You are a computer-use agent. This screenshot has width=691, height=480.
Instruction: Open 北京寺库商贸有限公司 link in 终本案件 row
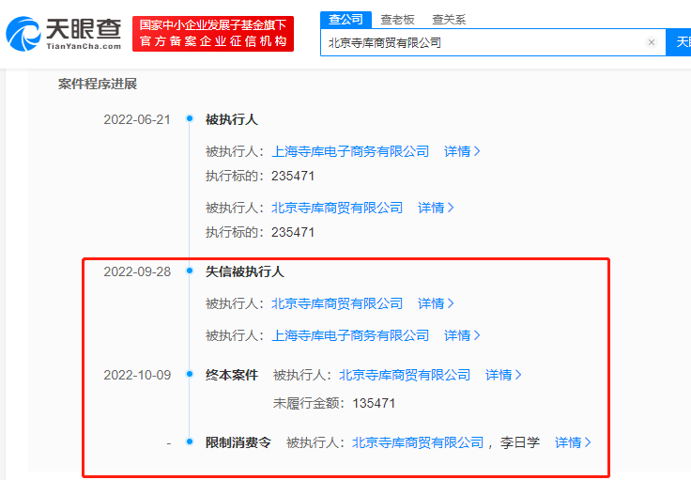point(405,375)
